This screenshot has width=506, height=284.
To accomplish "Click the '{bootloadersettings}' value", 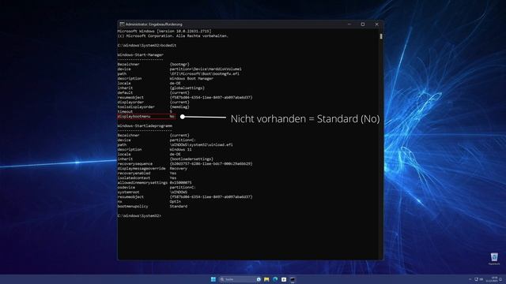I will point(191,159).
